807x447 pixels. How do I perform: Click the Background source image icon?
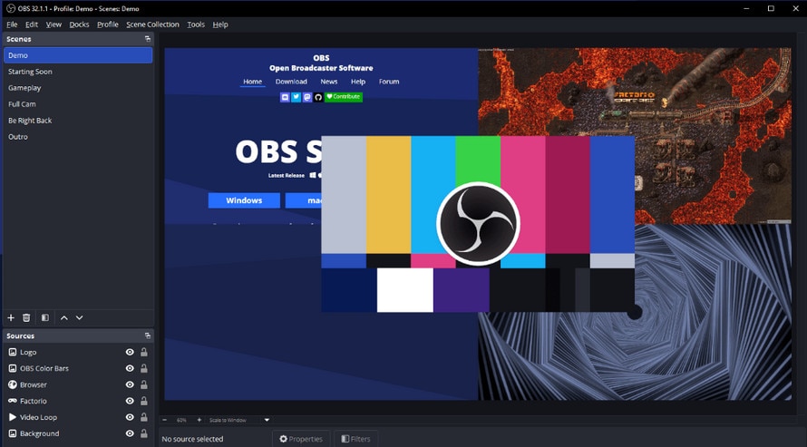coord(13,433)
